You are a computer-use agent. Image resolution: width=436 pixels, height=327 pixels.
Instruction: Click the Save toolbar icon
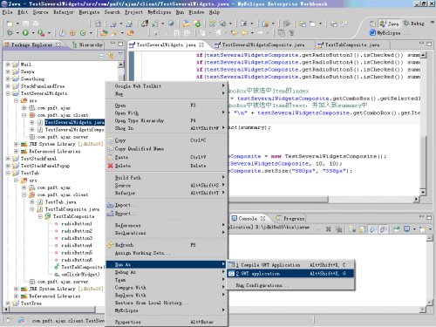25,24
